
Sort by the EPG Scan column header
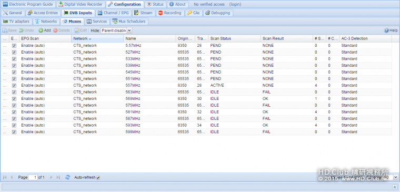point(45,38)
